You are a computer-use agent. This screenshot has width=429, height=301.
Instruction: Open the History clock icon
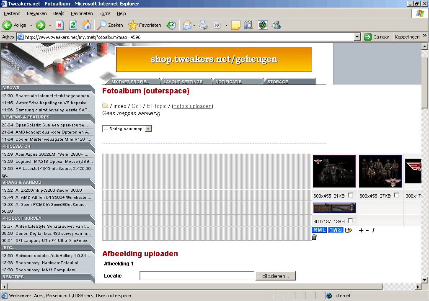click(x=171, y=25)
